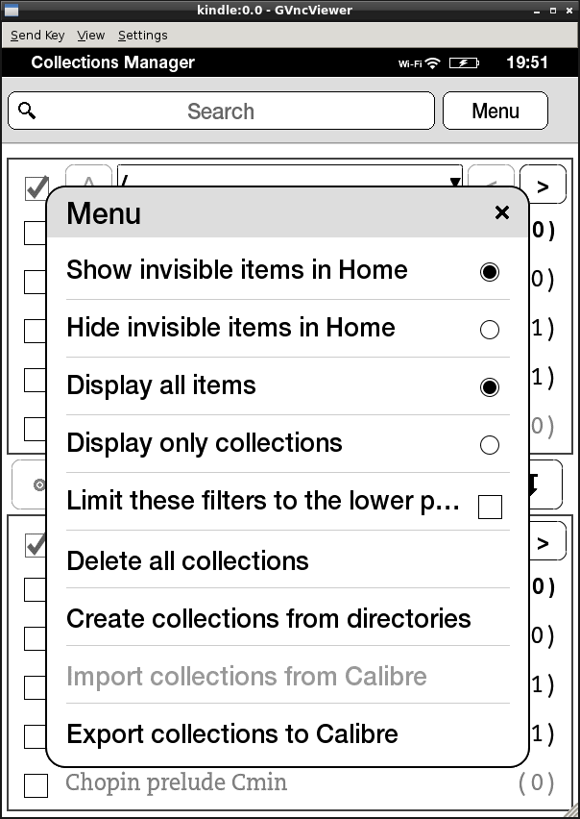Choose Display all items option
Viewport: 580px width, 819px height.
[489, 387]
